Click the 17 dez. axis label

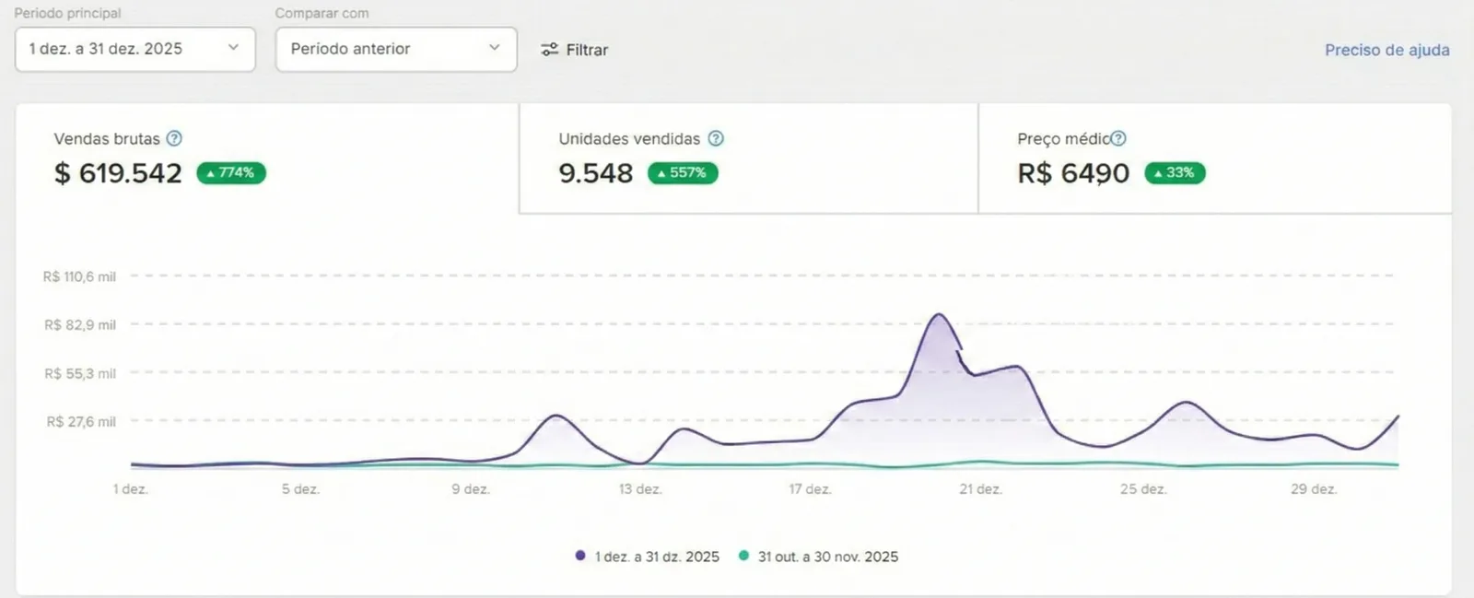pyautogui.click(x=811, y=489)
